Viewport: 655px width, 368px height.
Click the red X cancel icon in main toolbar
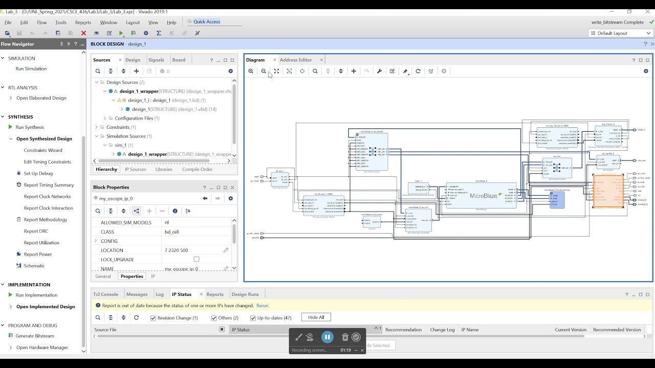(83, 33)
